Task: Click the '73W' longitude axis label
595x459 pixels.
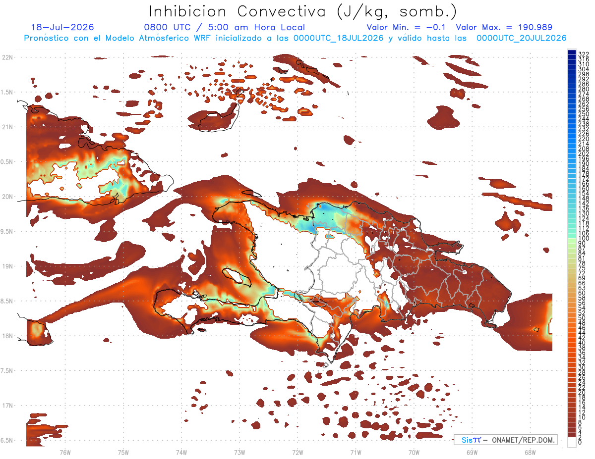Action: pos(239,453)
